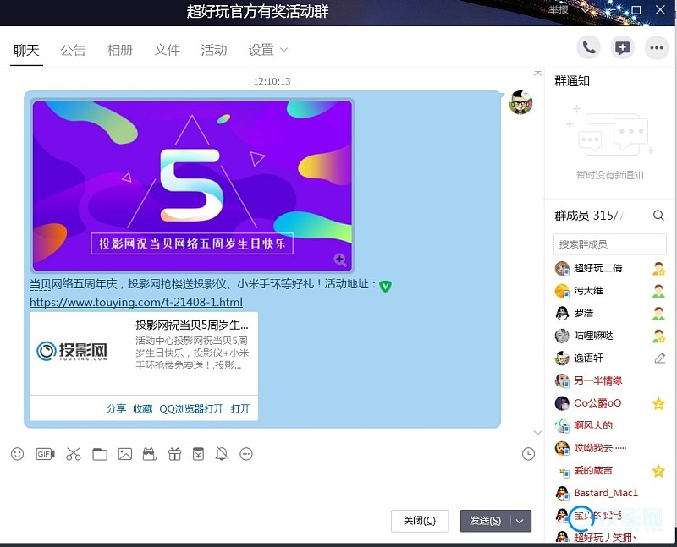The height and width of the screenshot is (547, 677).
Task: Open the 公告 tab
Action: point(73,50)
